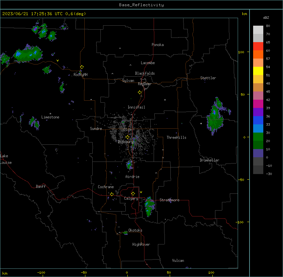The image size is (283, 277).
Task: Select the bright green 30-20 dBZ legend swatch
Action: pos(258,137)
